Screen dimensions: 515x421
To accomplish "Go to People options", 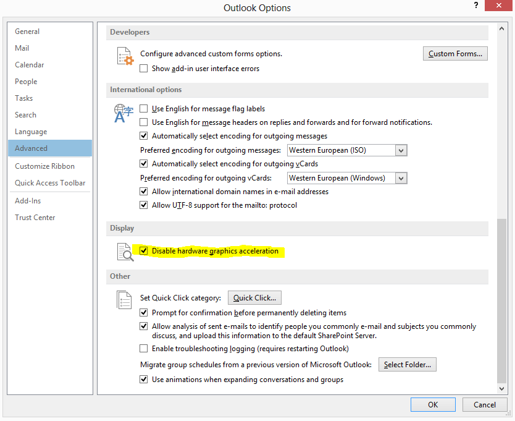I will pyautogui.click(x=50, y=82).
